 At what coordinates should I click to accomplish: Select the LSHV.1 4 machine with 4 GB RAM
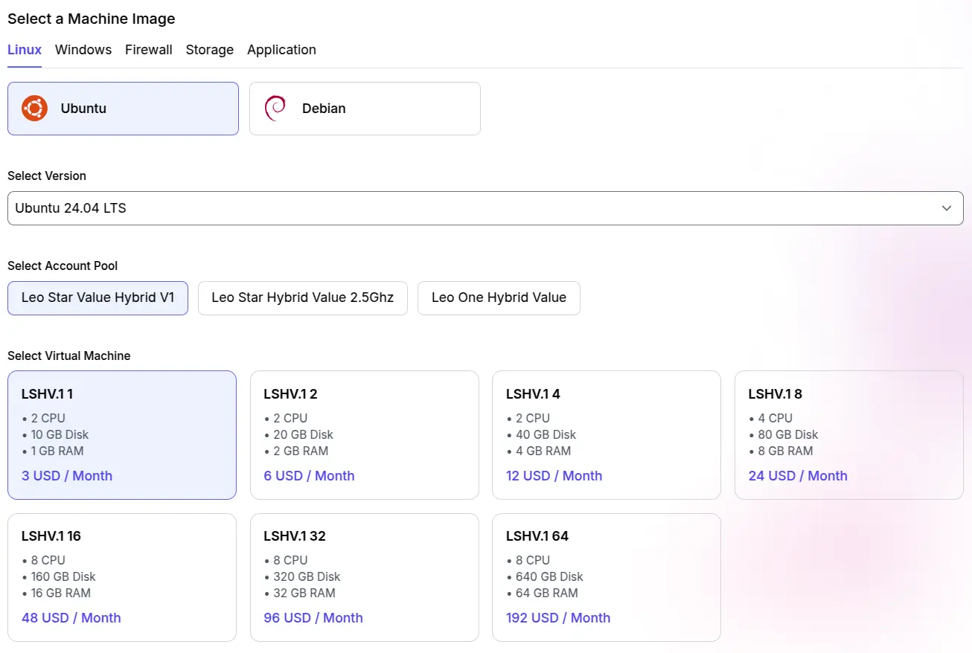tap(606, 435)
